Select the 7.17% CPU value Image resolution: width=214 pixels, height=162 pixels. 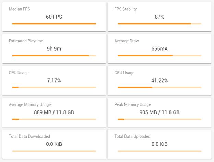54,80
